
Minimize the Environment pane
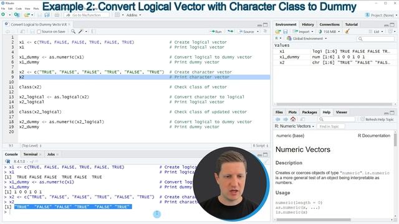click(387, 25)
